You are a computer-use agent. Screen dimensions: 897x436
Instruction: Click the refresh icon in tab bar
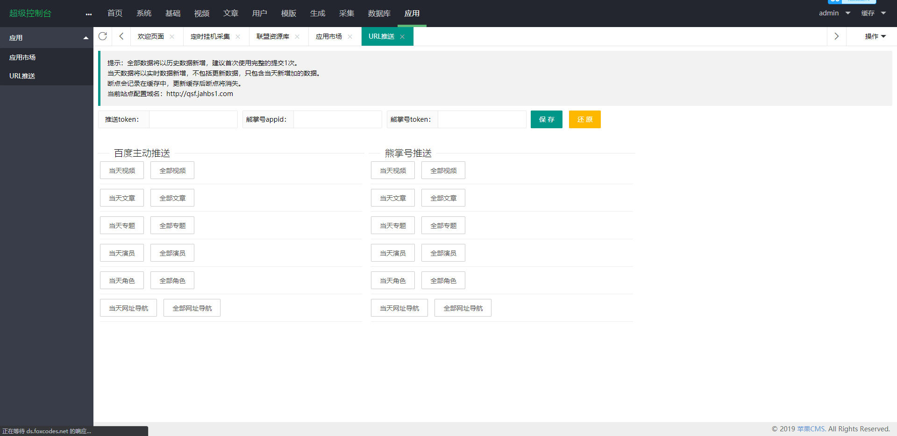pyautogui.click(x=103, y=36)
